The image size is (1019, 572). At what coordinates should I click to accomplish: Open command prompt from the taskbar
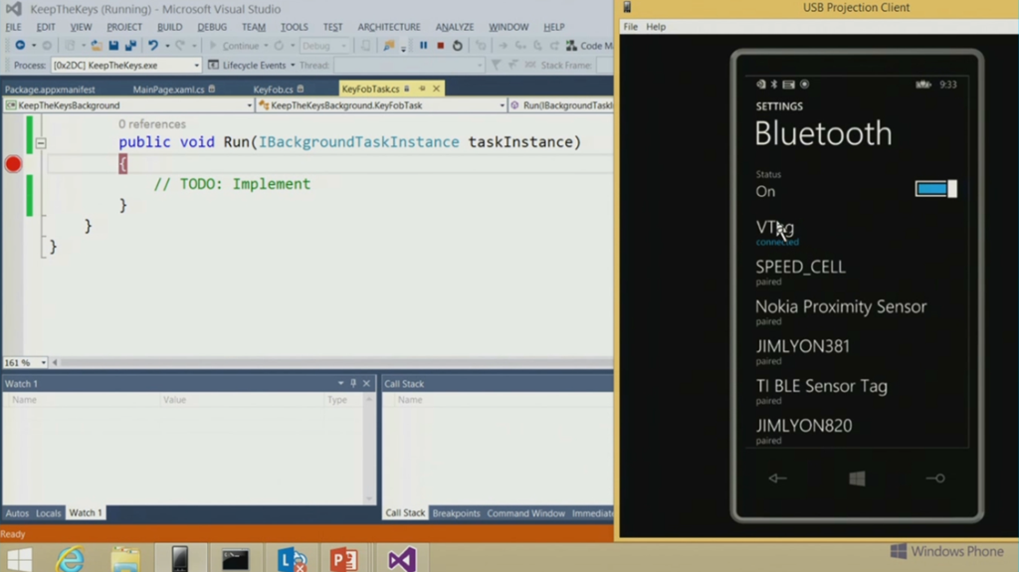point(235,559)
